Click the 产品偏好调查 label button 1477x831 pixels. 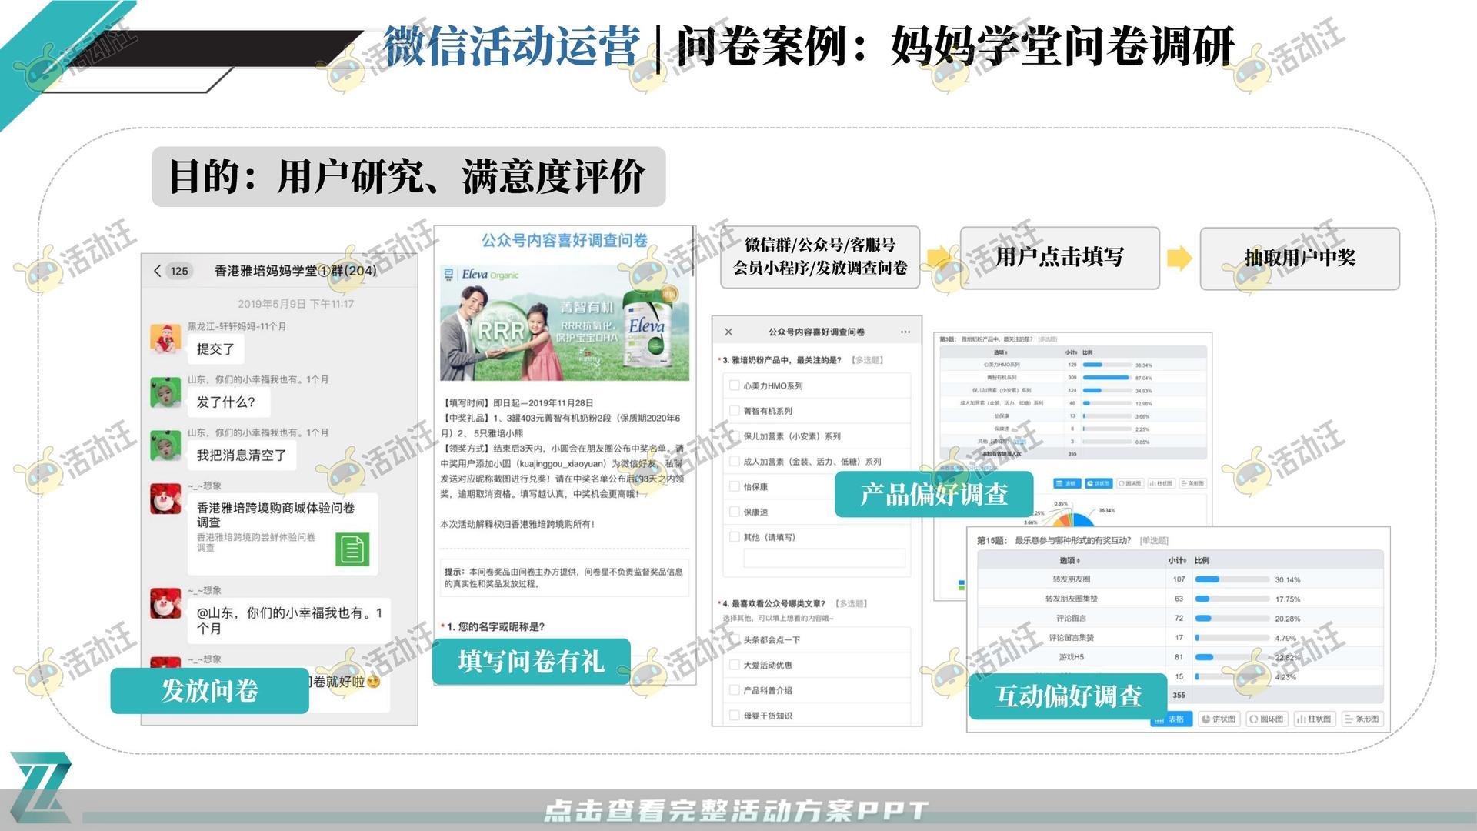tap(934, 494)
